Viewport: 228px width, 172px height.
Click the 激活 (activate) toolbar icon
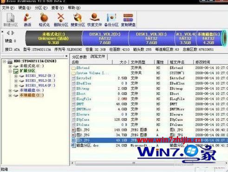click(27, 20)
